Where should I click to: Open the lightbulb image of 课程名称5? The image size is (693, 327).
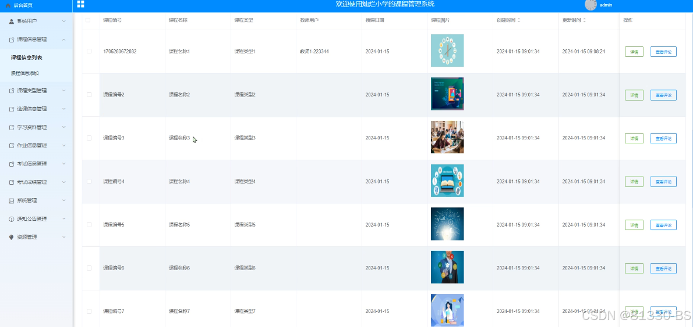(447, 224)
